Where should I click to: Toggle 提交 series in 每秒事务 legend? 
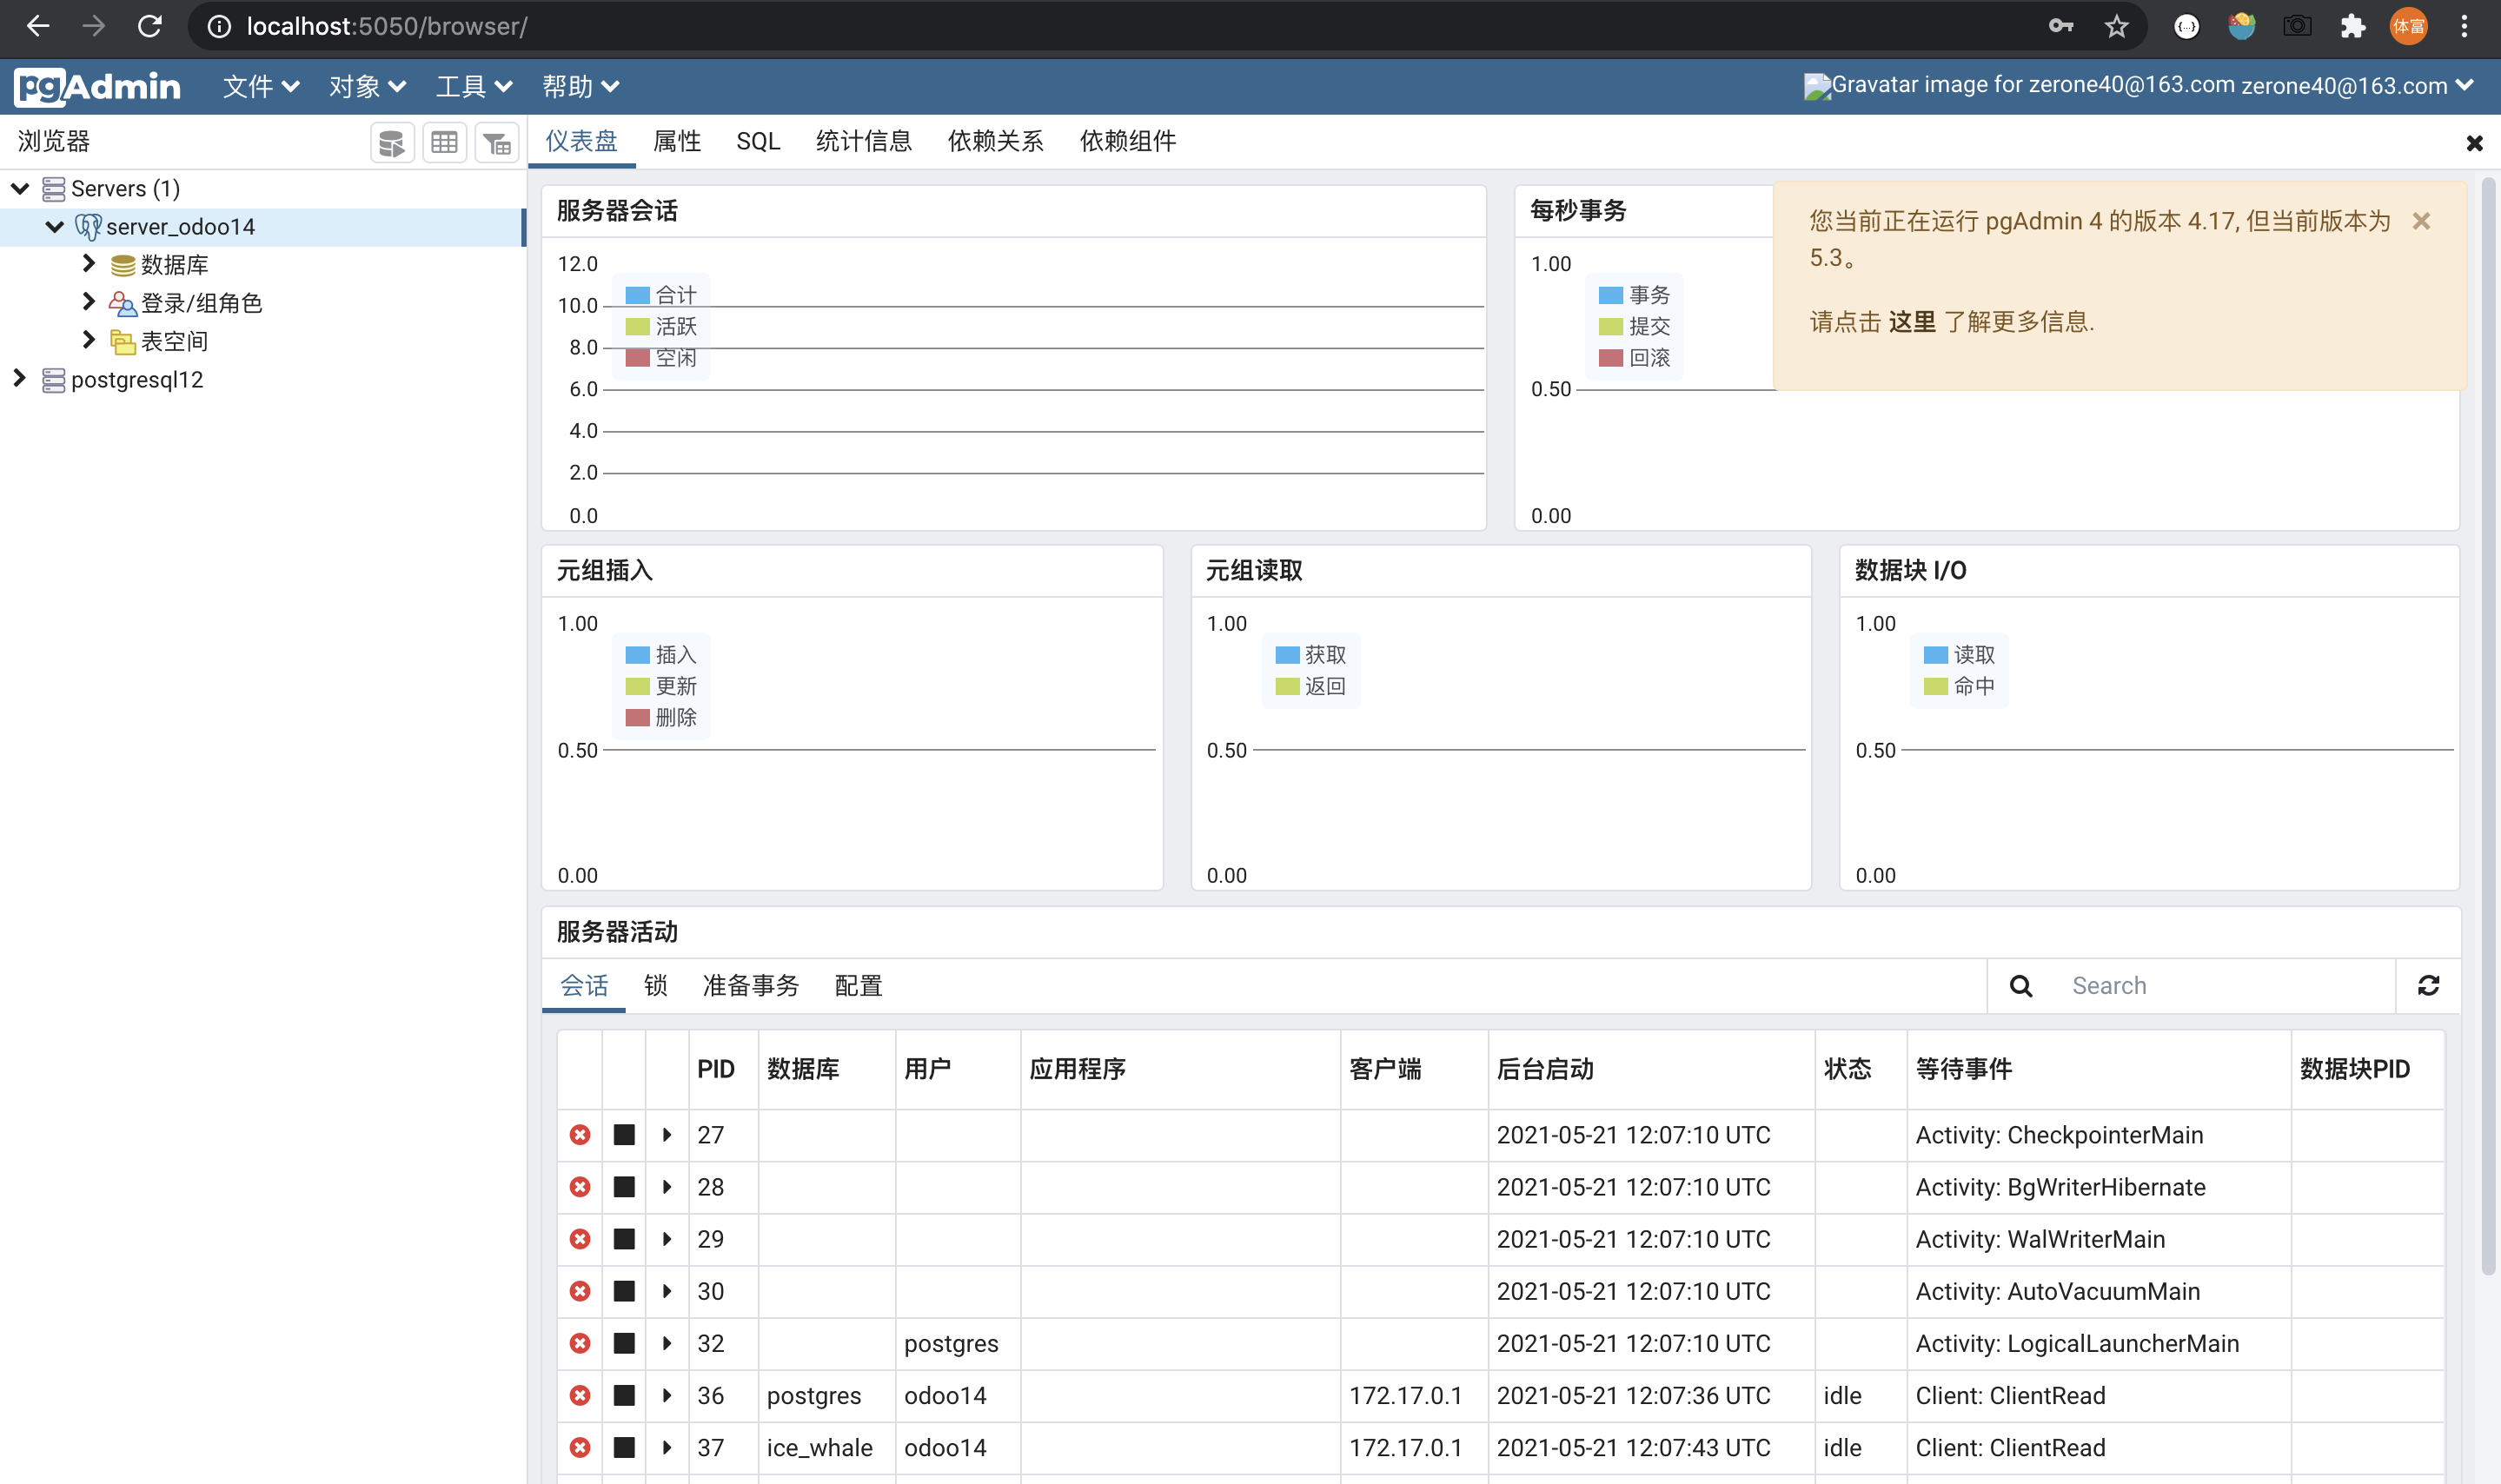pos(1635,325)
